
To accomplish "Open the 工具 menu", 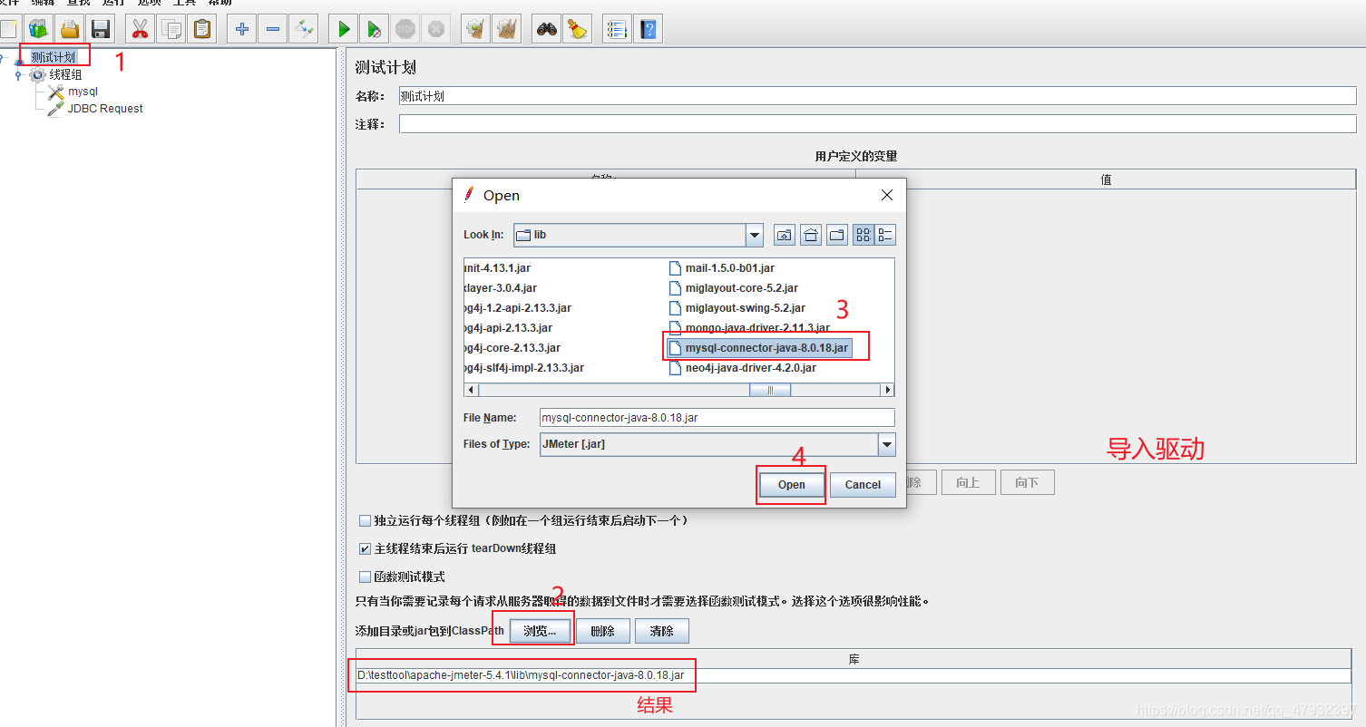I will click(184, 3).
